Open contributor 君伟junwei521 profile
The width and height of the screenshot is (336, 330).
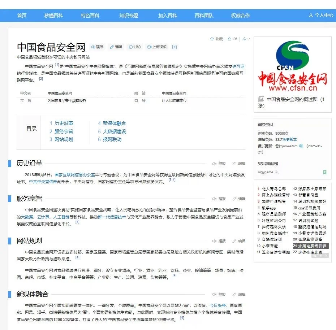click(x=287, y=146)
